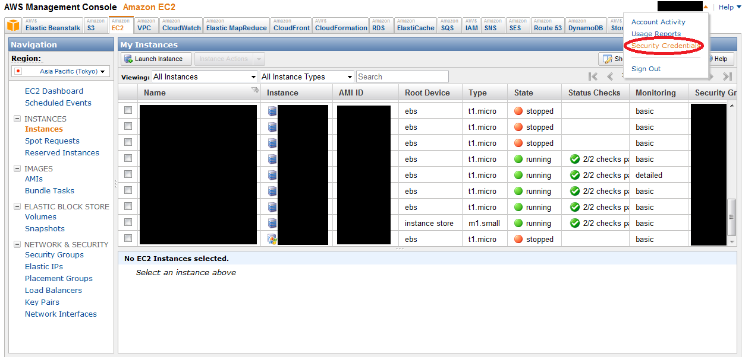Open Elastic IPs in the navigation
The width and height of the screenshot is (742, 357).
[x=44, y=267]
